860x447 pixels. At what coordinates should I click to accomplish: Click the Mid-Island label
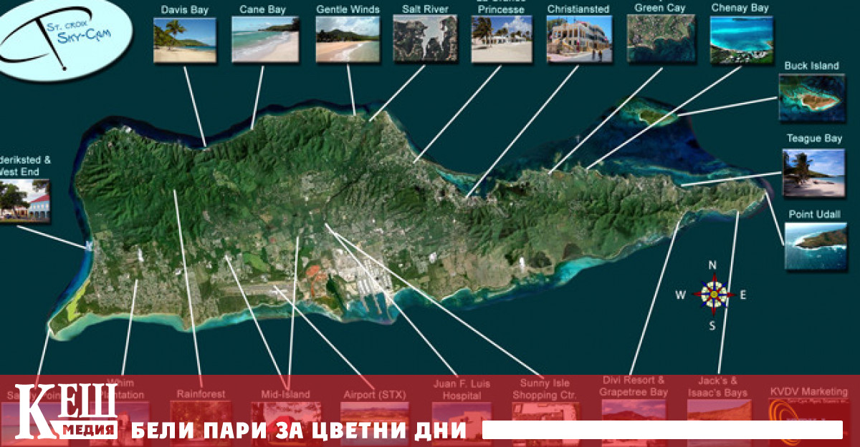coord(285,393)
